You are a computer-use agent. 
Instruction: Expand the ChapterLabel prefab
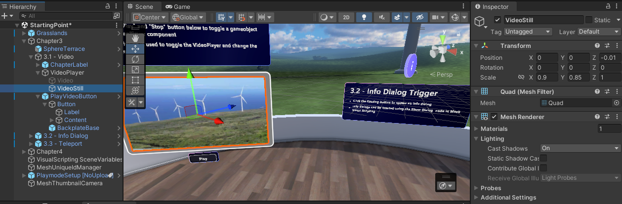click(38, 65)
